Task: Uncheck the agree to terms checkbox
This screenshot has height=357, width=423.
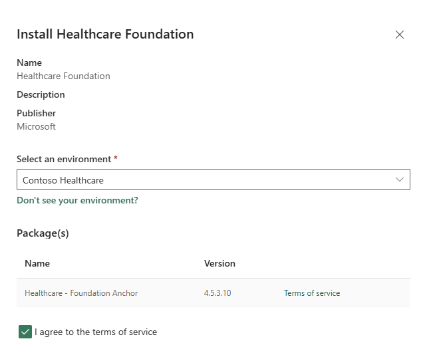Action: click(x=25, y=332)
